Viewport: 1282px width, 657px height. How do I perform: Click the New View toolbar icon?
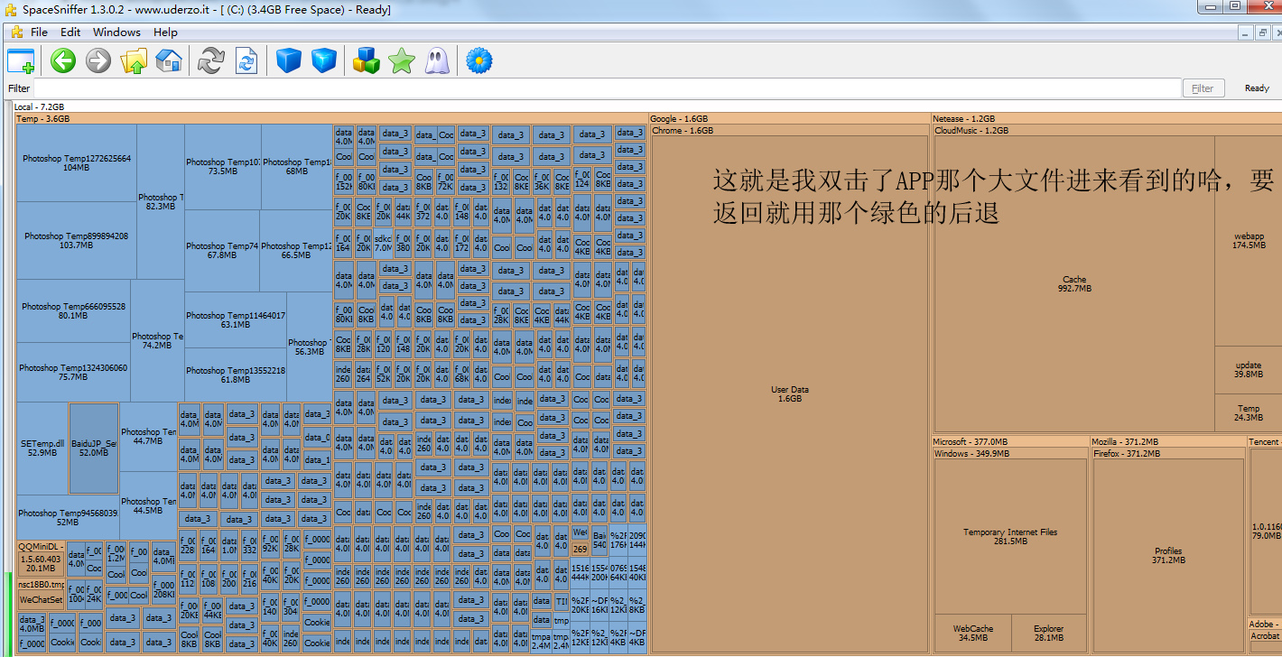[21, 61]
